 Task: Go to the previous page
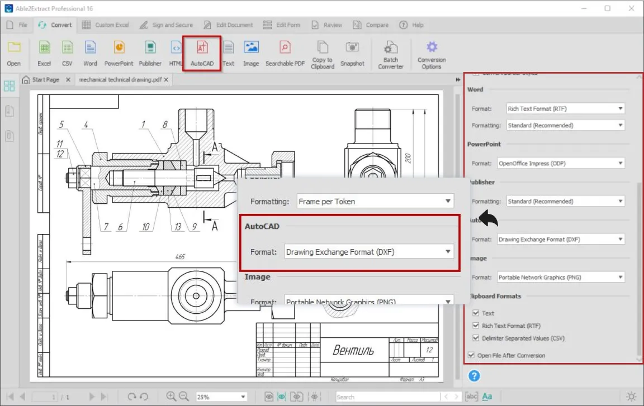click(x=22, y=397)
